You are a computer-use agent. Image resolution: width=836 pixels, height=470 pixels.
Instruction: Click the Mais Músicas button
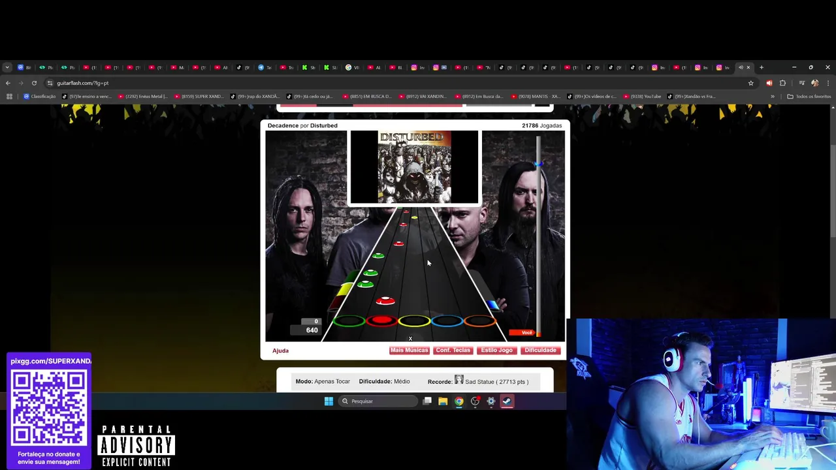409,351
